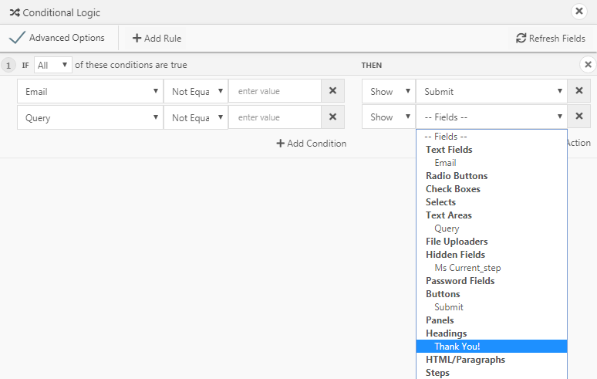The width and height of the screenshot is (597, 379).
Task: Click the Password Fields group label
Action: tap(460, 281)
